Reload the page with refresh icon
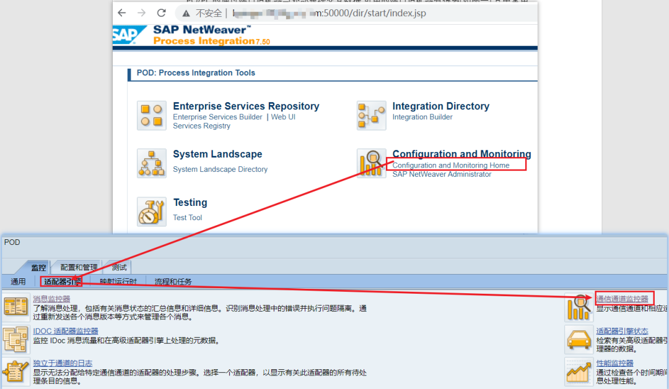This screenshot has width=669, height=389. point(161,13)
